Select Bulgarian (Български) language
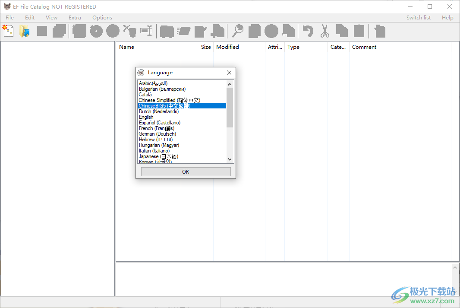 point(182,89)
